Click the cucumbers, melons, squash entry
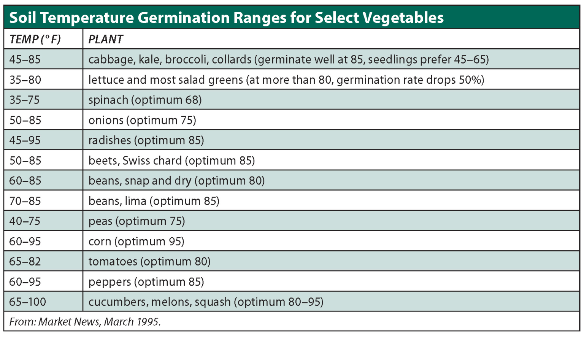Image resolution: width=584 pixels, height=337 pixels. tap(206, 302)
